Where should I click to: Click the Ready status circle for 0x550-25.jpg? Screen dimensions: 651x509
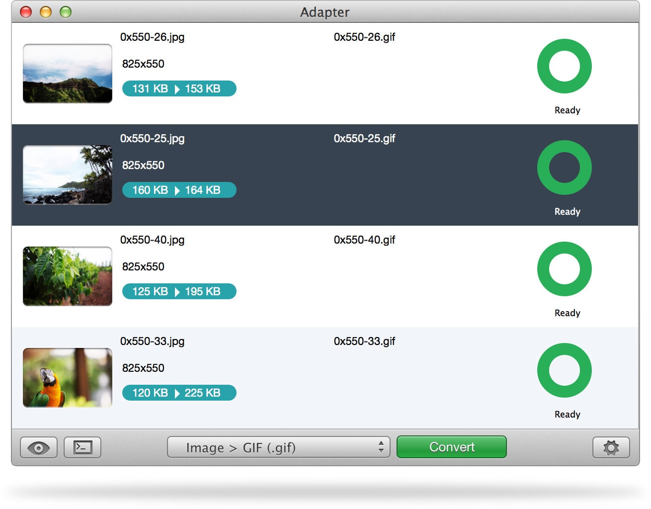(564, 168)
